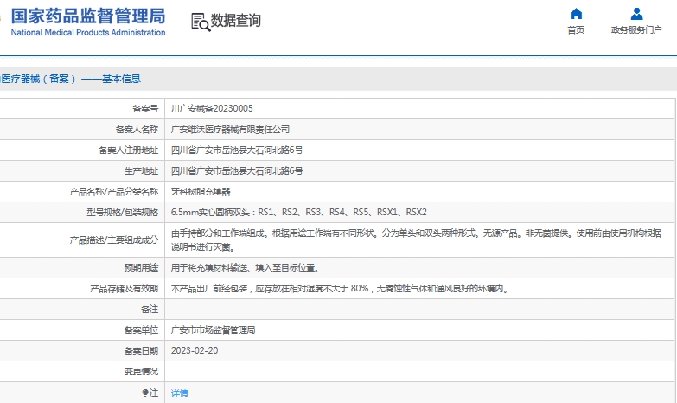
Task: Click the 数据查询 heading text
Action: 236,20
